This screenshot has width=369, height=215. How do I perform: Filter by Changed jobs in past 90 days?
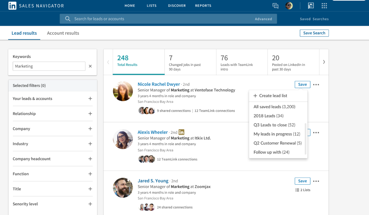190,62
